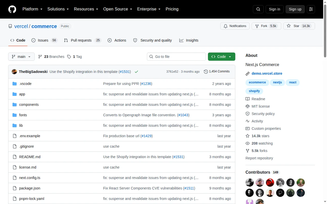Click the components folder icon
Viewport: 327px width, 204px height.
coord(15,105)
